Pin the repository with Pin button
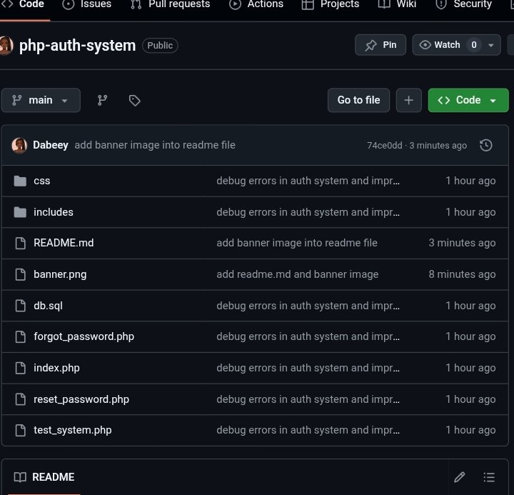The image size is (514, 495). pos(381,45)
